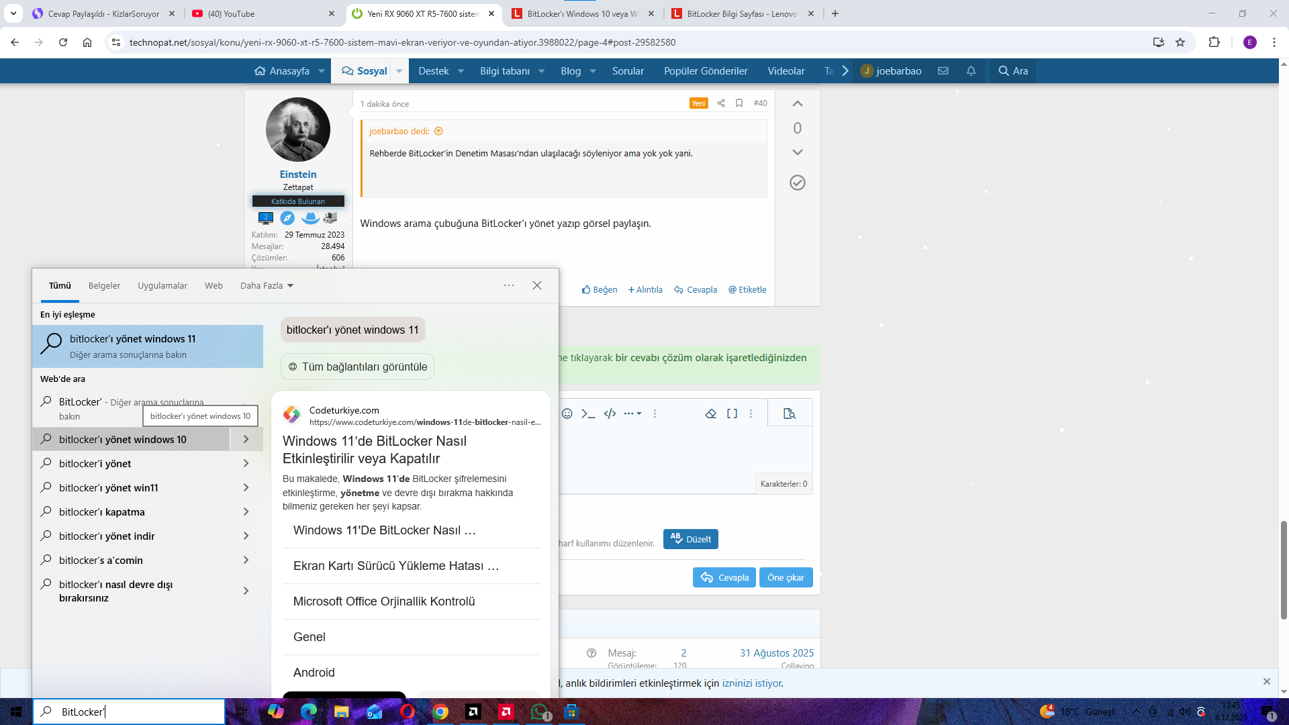This screenshot has width=1289, height=725.
Task: Bookmark this page with the star icon
Action: click(x=1180, y=42)
